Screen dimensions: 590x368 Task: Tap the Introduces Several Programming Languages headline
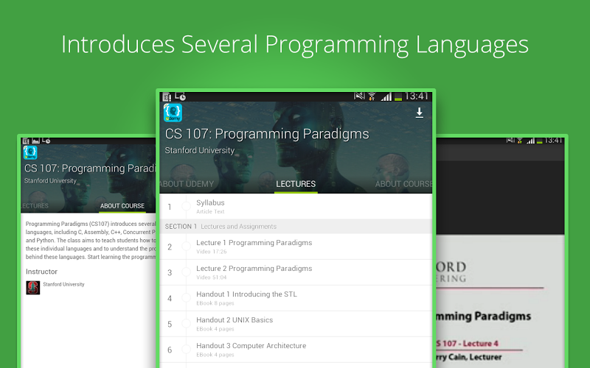(295, 45)
